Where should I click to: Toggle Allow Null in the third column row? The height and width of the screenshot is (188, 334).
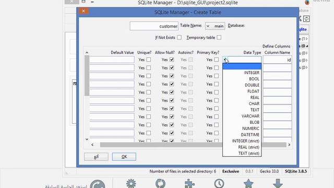(x=172, y=76)
